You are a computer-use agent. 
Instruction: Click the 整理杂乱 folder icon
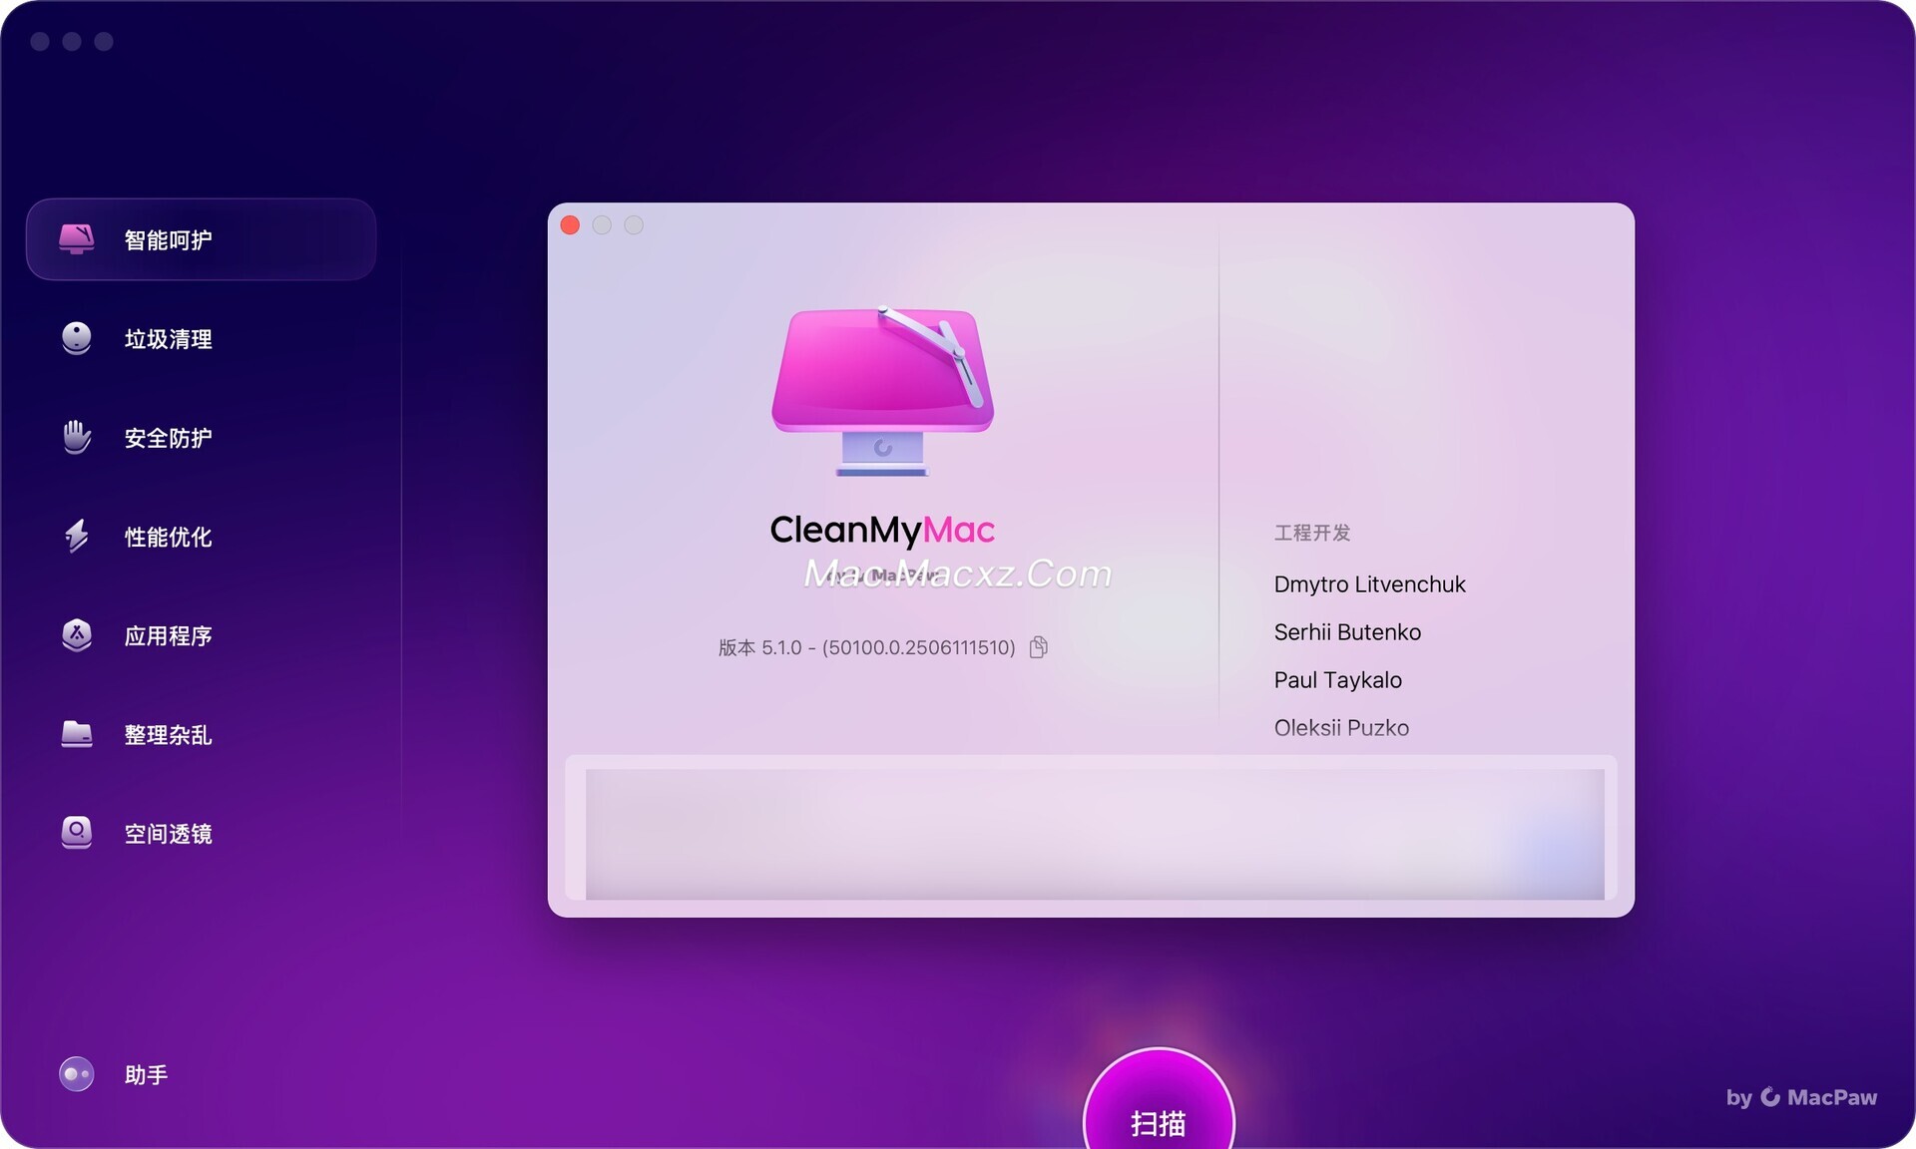(x=77, y=734)
